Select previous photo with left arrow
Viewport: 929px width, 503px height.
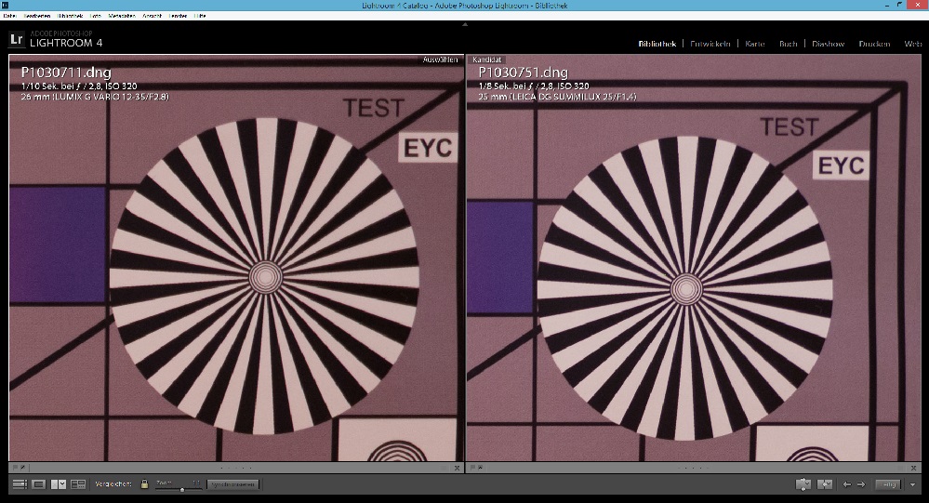847,484
